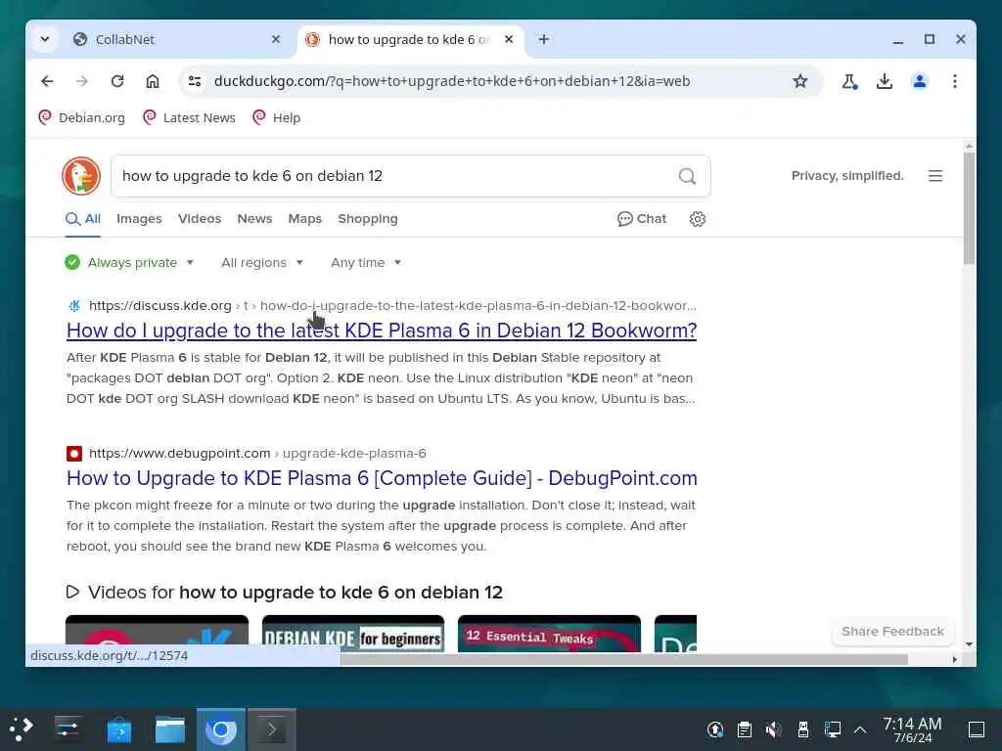Reload the current page

pos(117,81)
